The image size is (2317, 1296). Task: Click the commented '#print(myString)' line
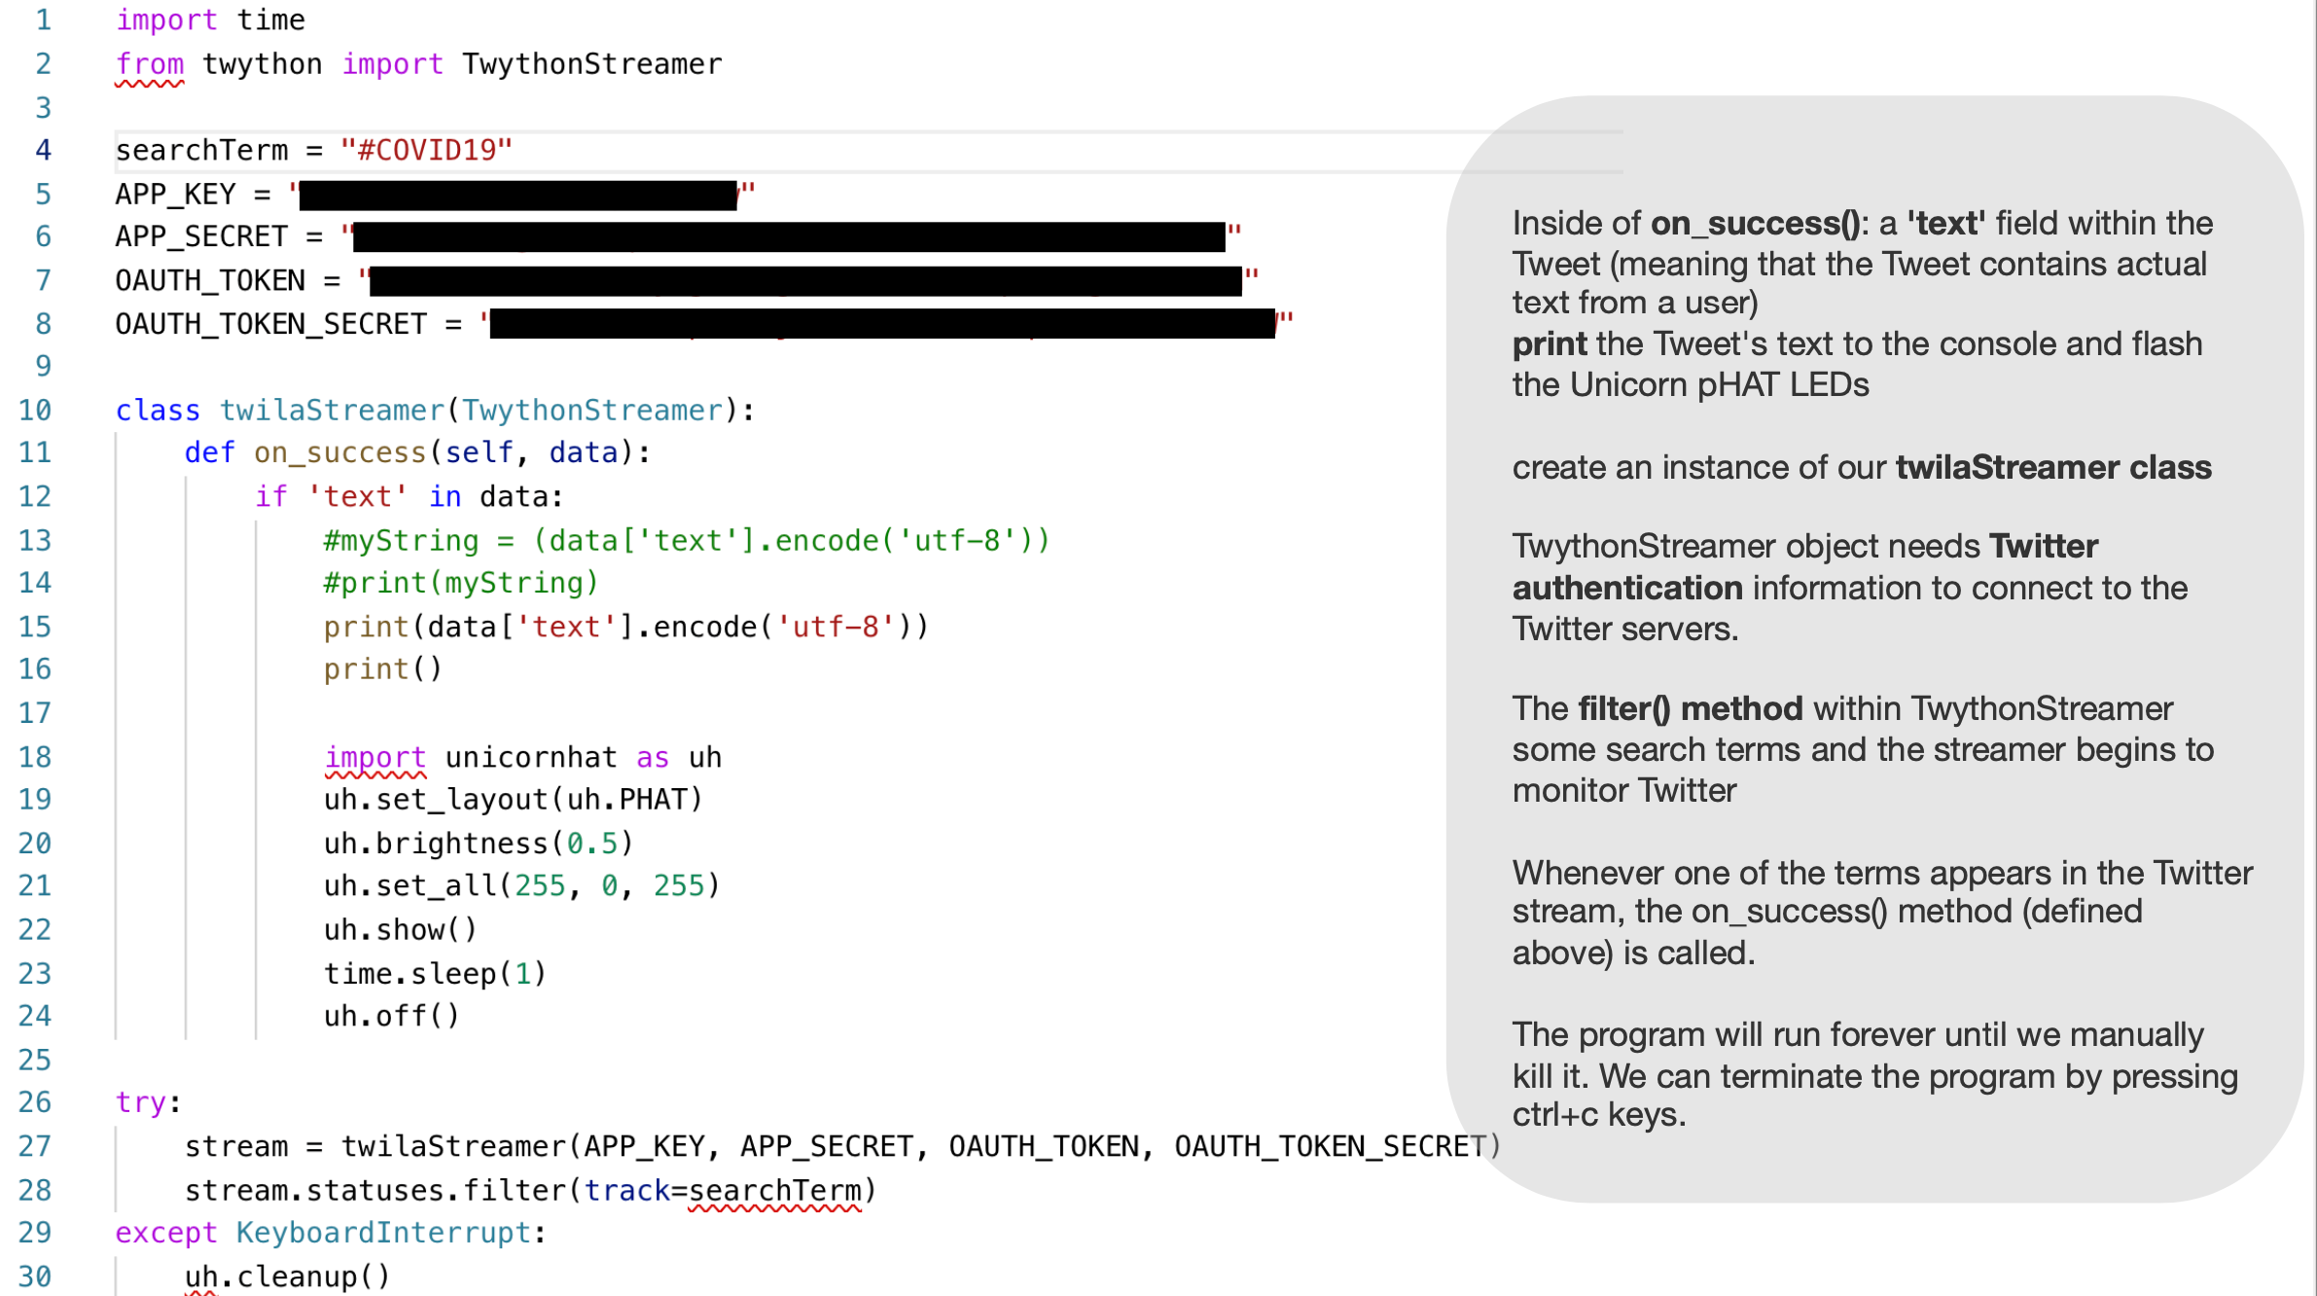pyautogui.click(x=460, y=583)
